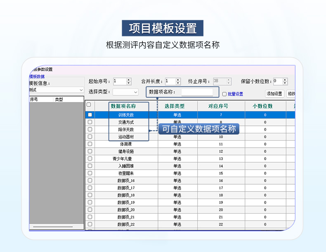Viewport: 326px width, 252px height.
Task: Click the 数据项名称 text input field
Action: pyautogui.click(x=197, y=92)
